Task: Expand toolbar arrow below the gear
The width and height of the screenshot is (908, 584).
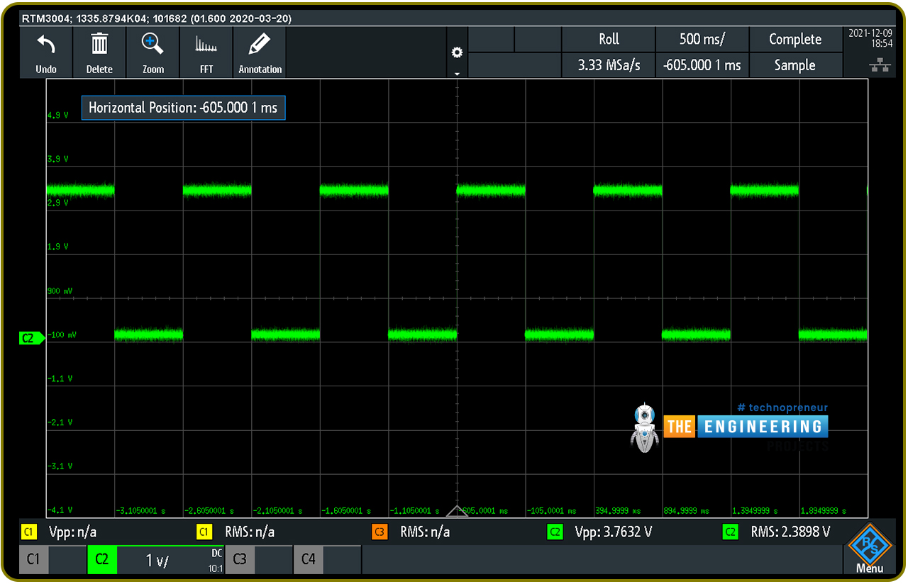Action: (457, 73)
